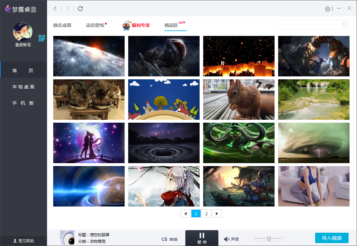Click the forward navigation arrow
Screen dimensions: 357x246
[68, 9]
